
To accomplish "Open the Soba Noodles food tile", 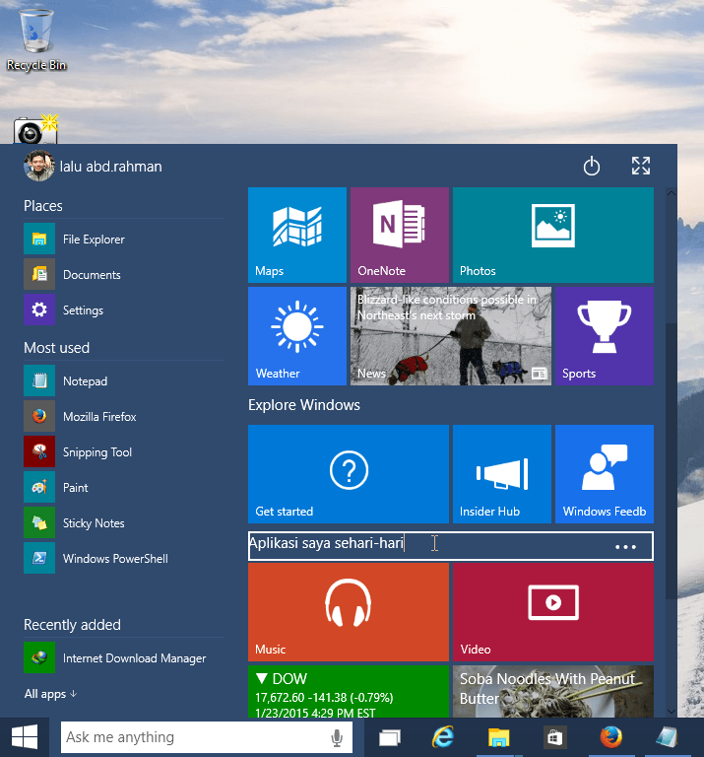I will [553, 691].
